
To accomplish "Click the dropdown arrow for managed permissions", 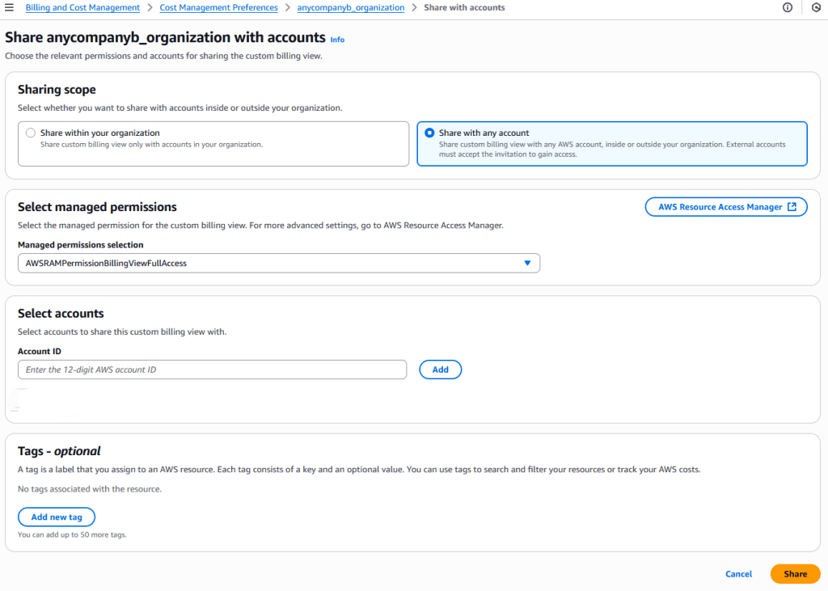I will tap(527, 263).
